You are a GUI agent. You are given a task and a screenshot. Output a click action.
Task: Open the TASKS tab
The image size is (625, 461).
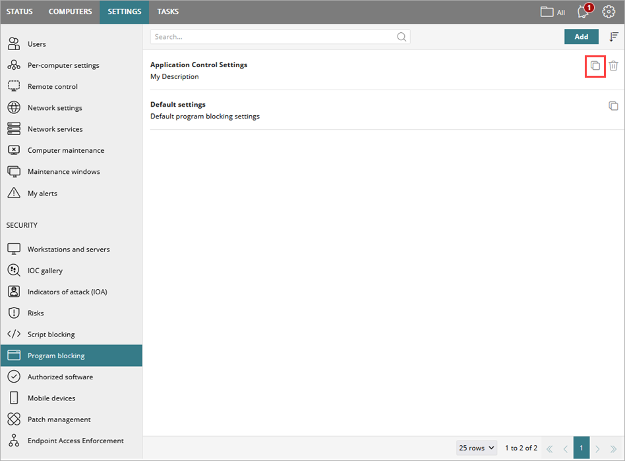click(x=167, y=11)
